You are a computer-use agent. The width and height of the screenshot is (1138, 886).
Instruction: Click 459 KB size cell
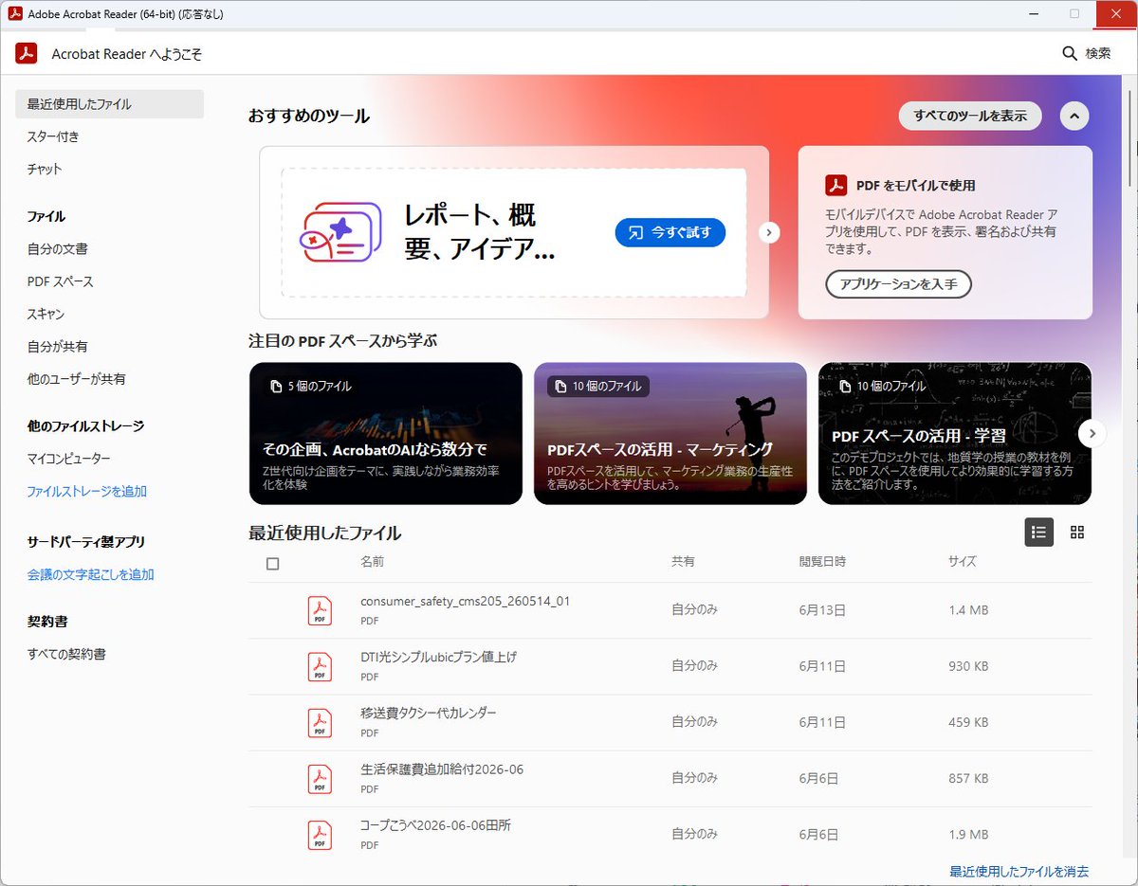pos(968,722)
